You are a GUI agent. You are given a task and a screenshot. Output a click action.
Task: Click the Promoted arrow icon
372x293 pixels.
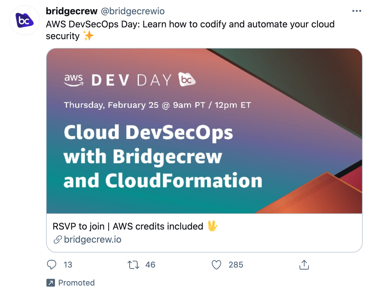click(x=51, y=282)
